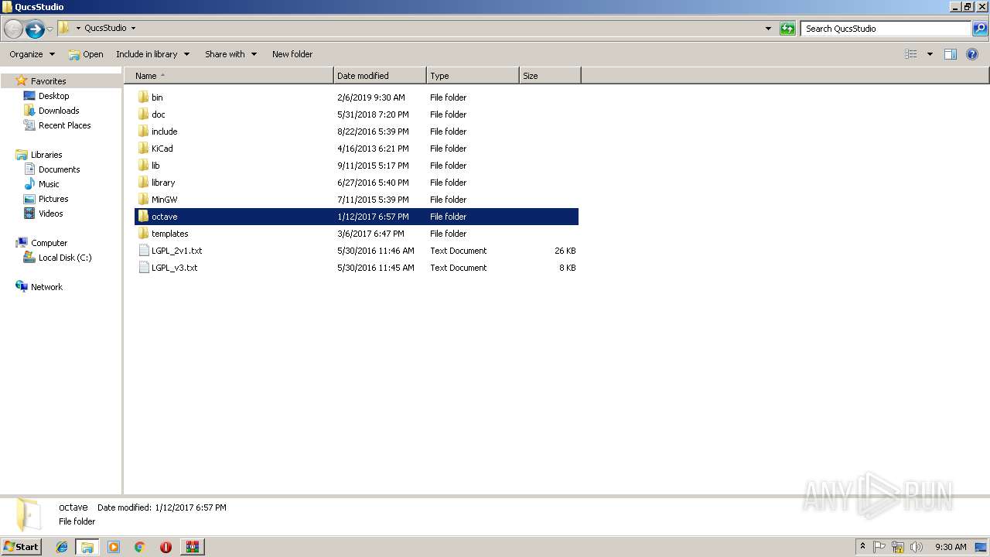Open Windows Media Player from taskbar
This screenshot has width=990, height=557.
pos(114,547)
